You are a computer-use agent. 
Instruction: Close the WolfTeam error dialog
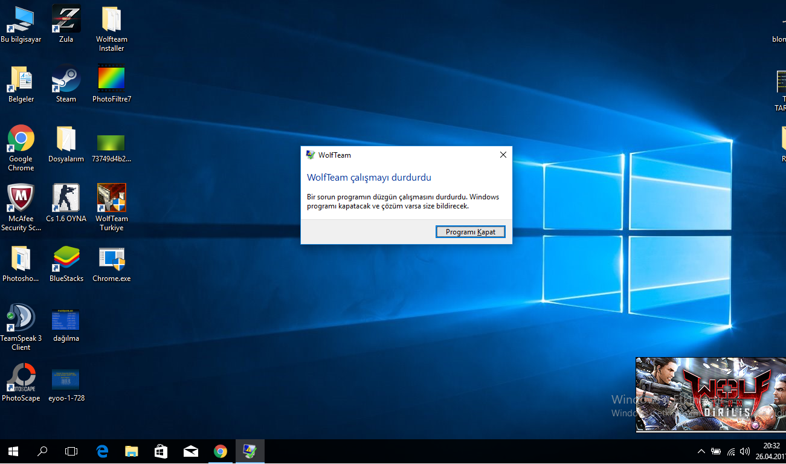[503, 155]
